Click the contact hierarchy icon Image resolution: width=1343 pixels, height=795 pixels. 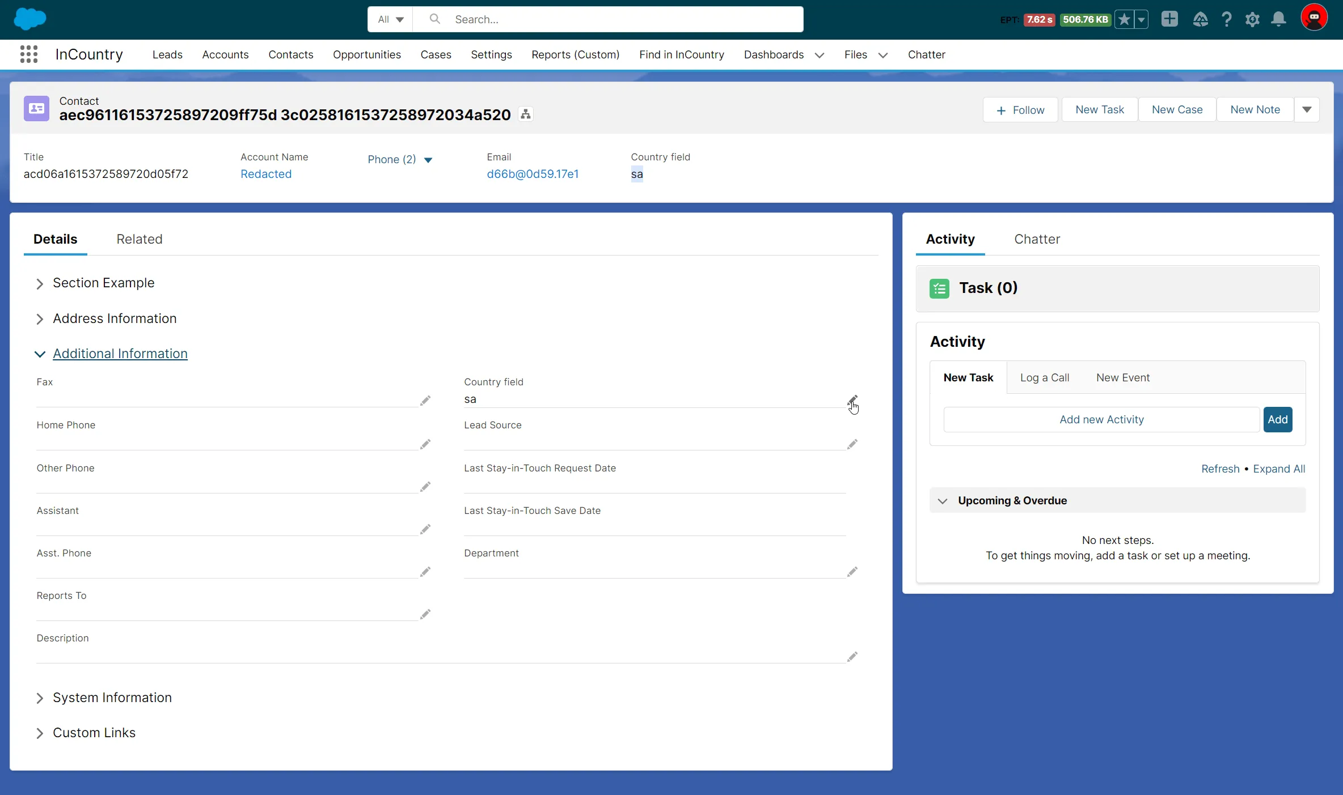coord(526,114)
